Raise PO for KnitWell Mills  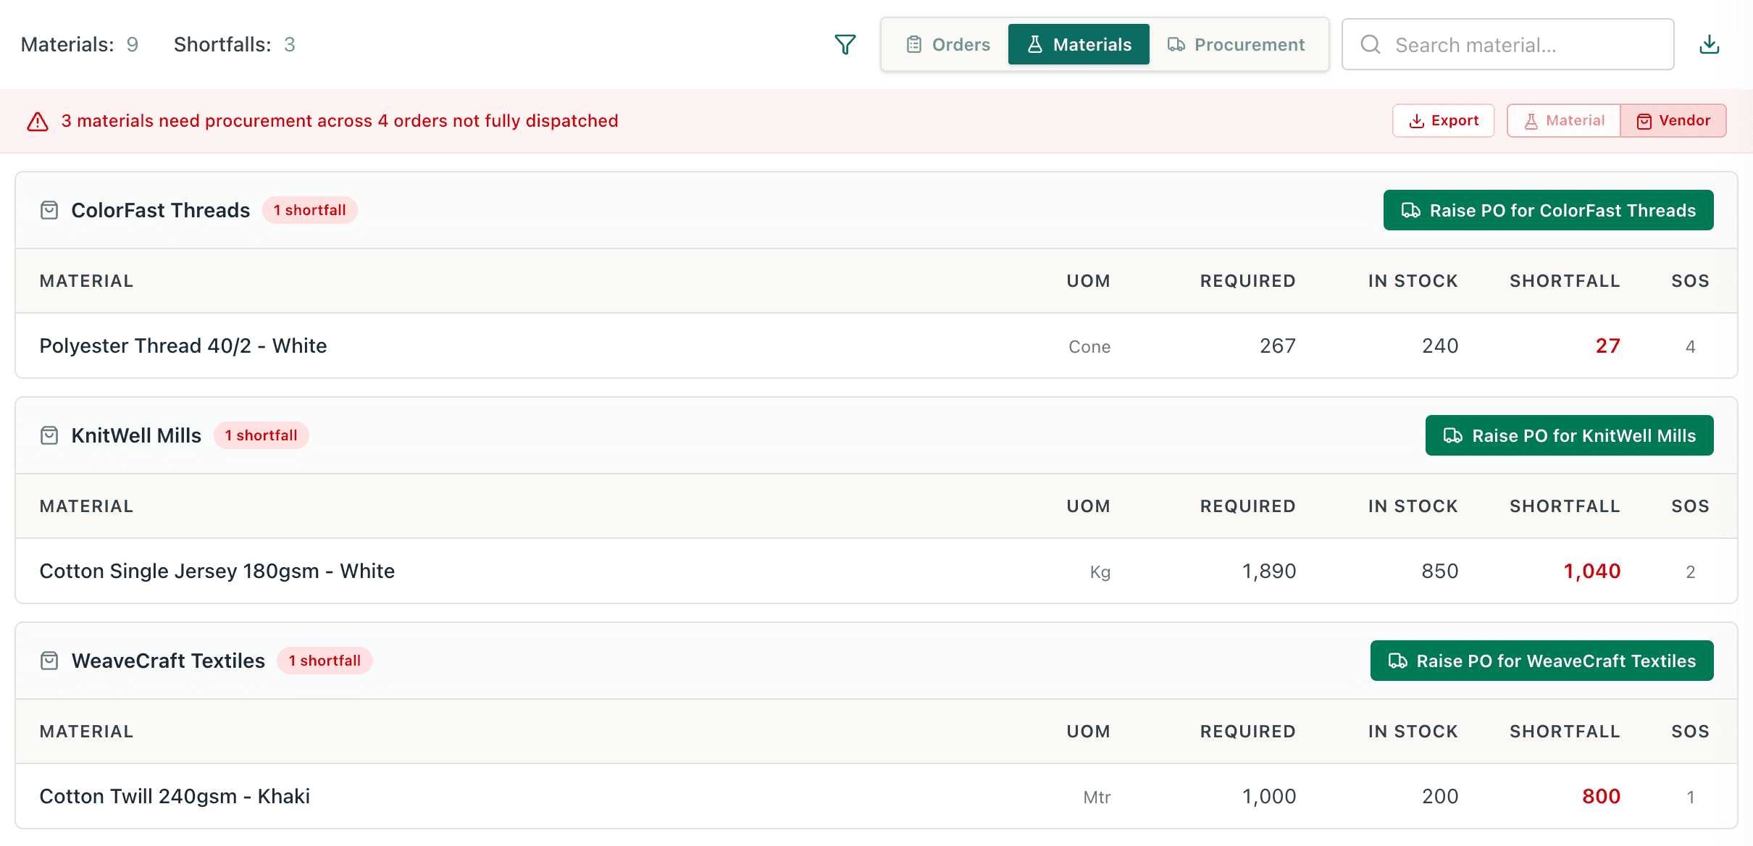(x=1569, y=436)
